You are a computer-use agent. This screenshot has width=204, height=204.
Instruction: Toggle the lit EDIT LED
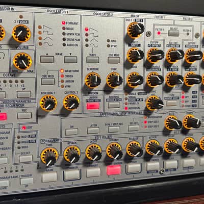24,127
